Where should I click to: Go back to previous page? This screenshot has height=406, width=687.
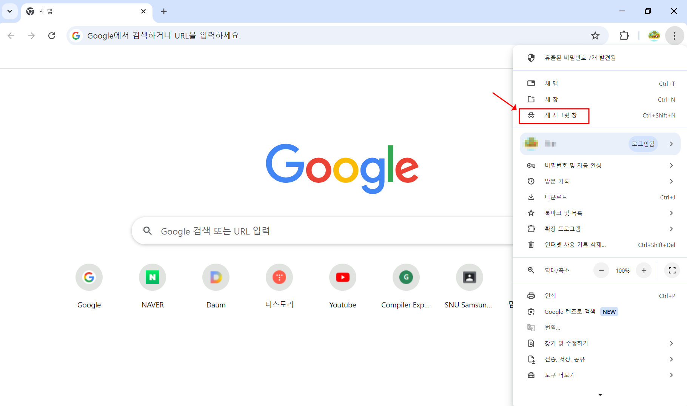click(x=11, y=36)
